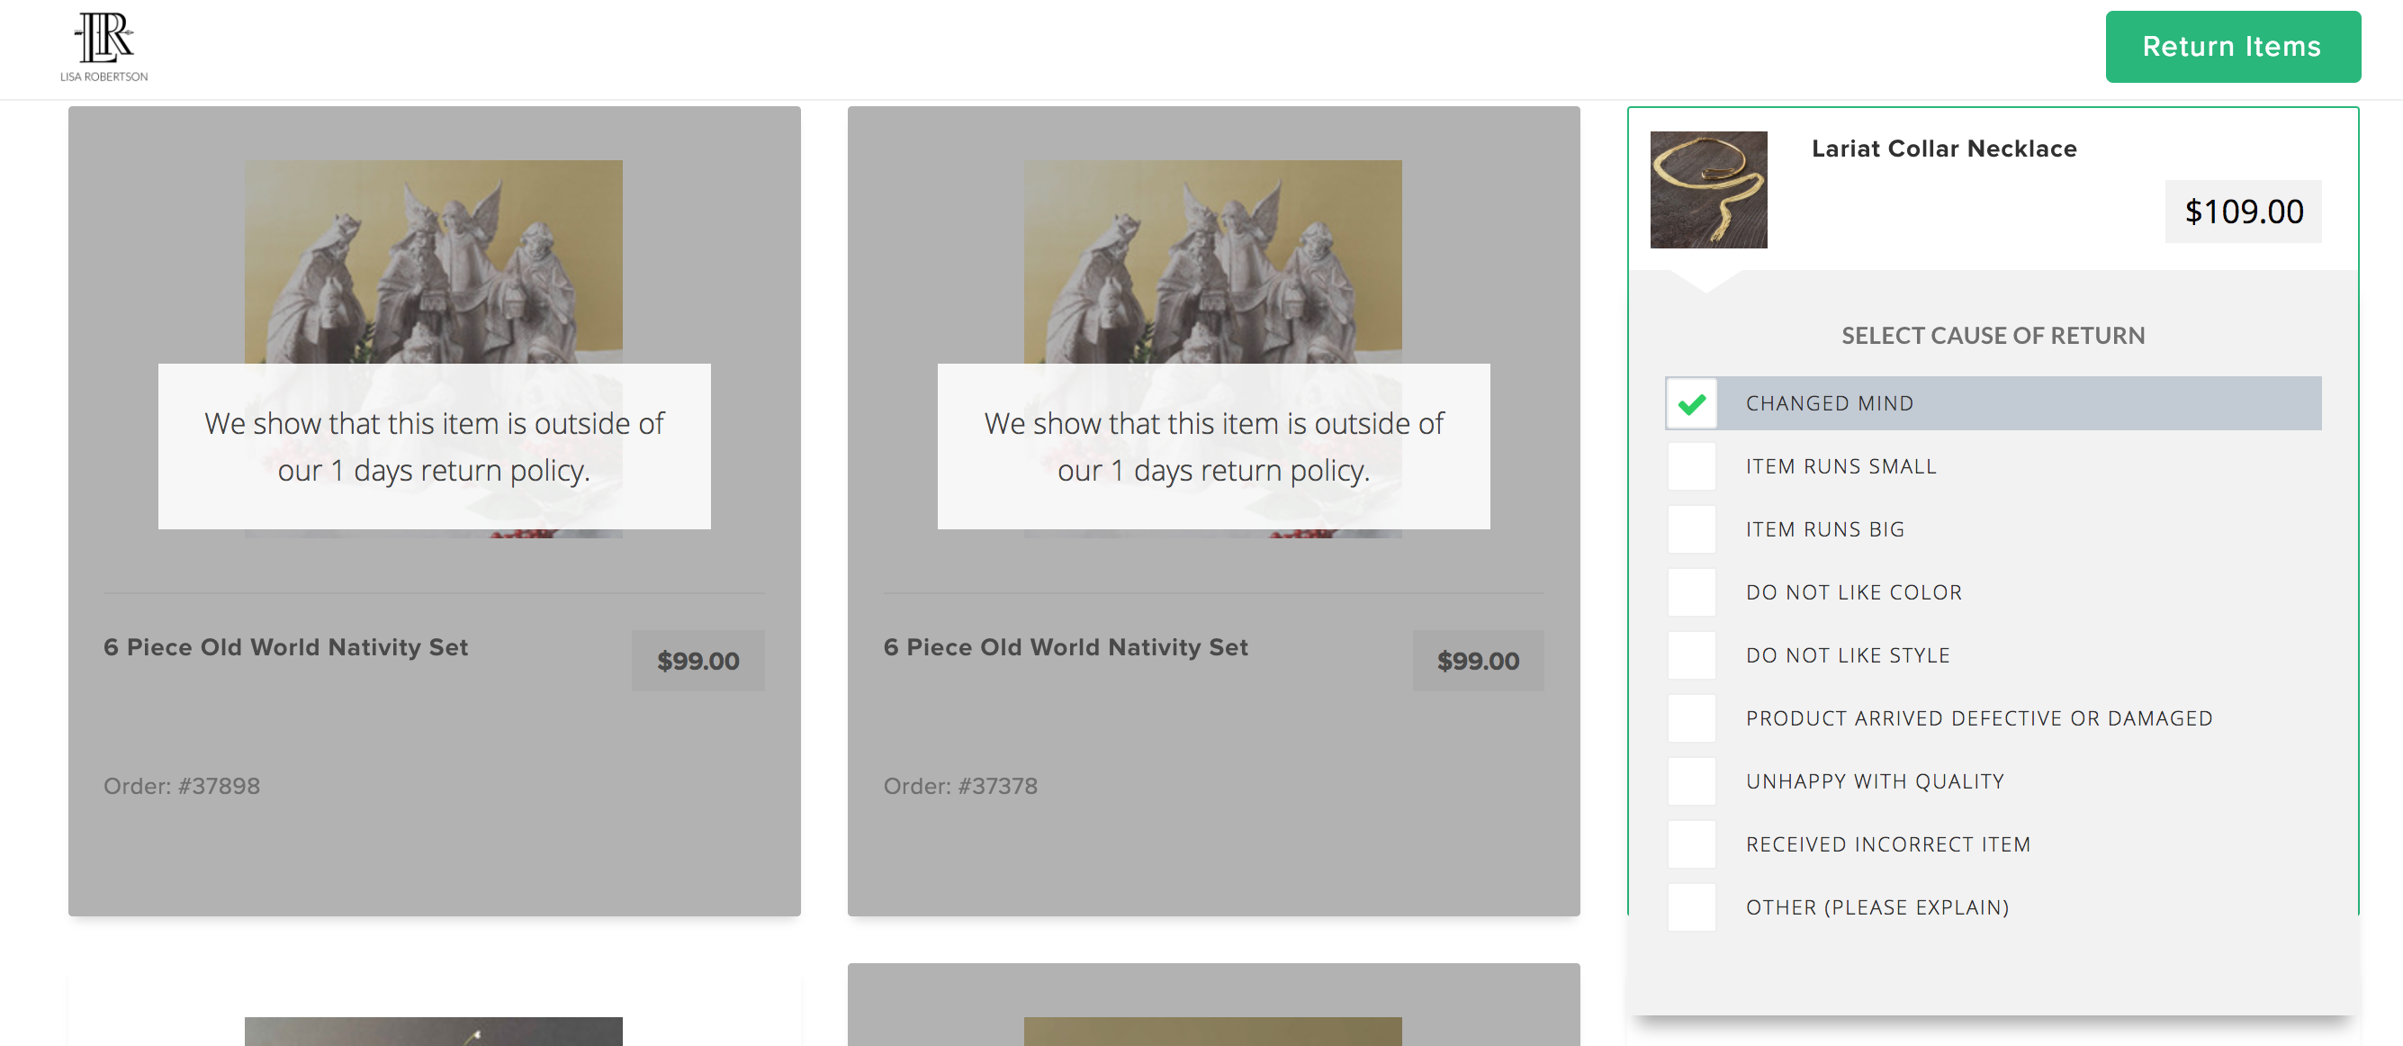Click the Lisa Robertson logo
The width and height of the screenshot is (2403, 1046).
pyautogui.click(x=103, y=47)
